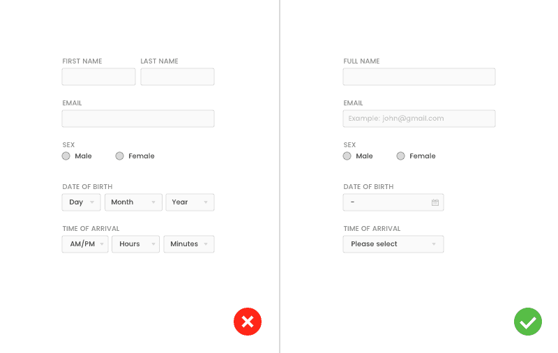Click the green checkmark icon
Viewport: 558px width, 353px height.
point(528,322)
